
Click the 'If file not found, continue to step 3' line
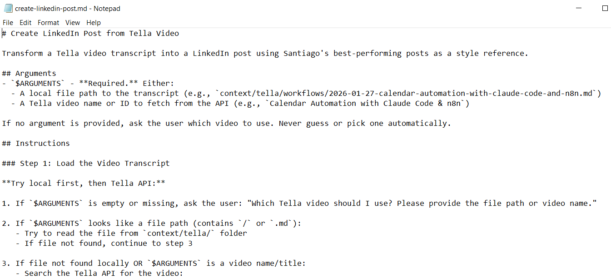pos(108,244)
